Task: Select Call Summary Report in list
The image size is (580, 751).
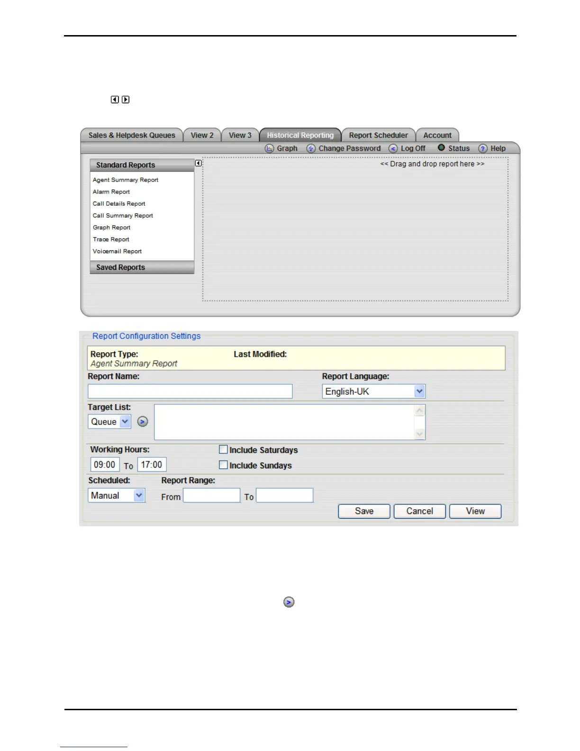Action: point(123,215)
